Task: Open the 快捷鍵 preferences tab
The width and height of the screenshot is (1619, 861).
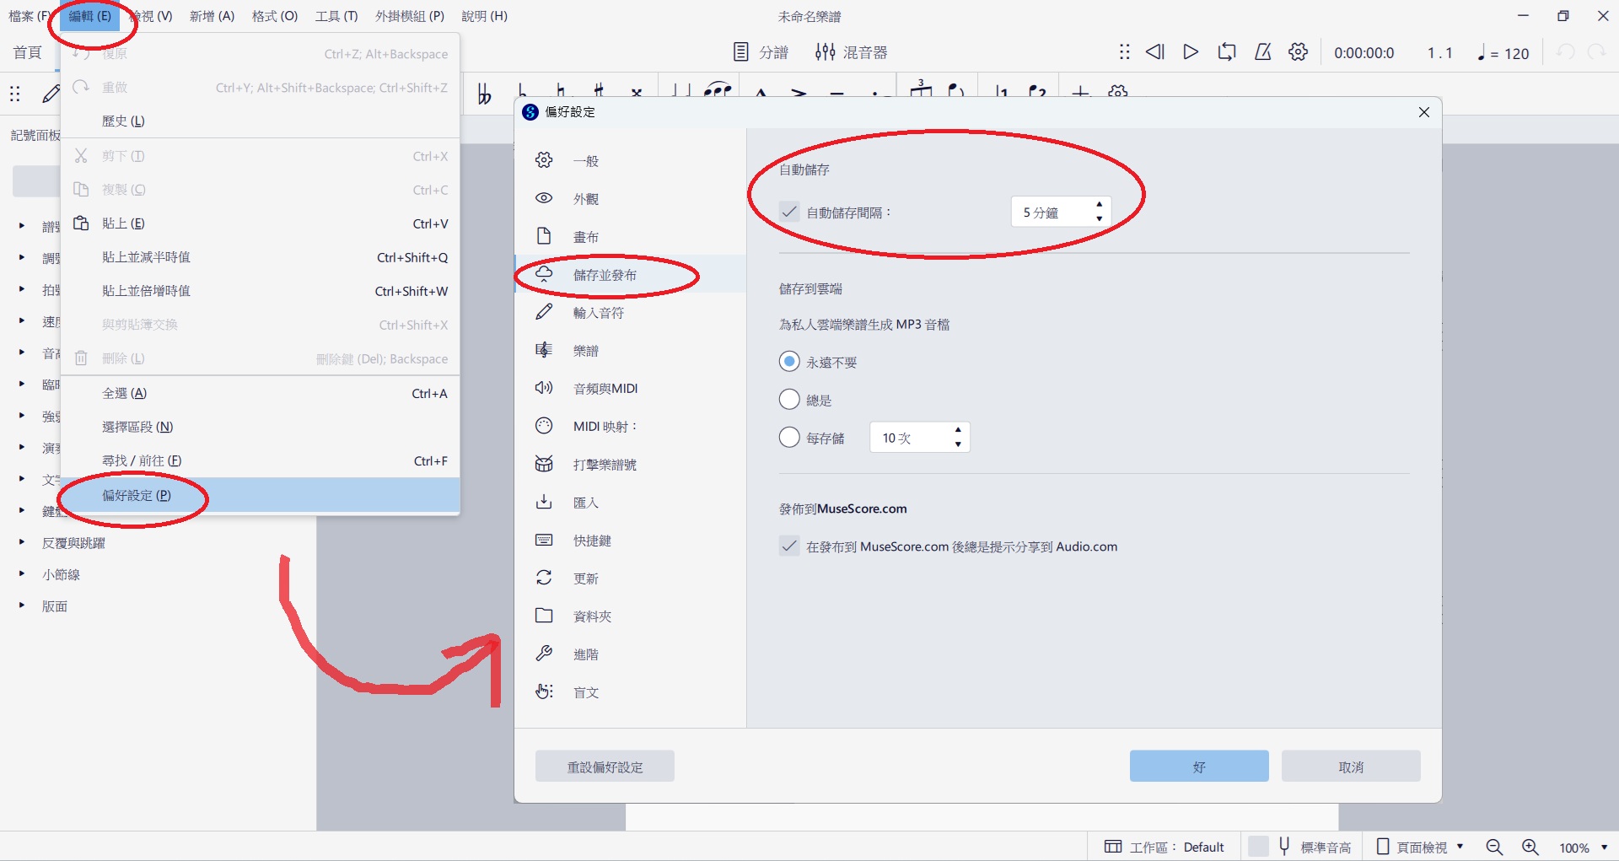Action: (592, 541)
